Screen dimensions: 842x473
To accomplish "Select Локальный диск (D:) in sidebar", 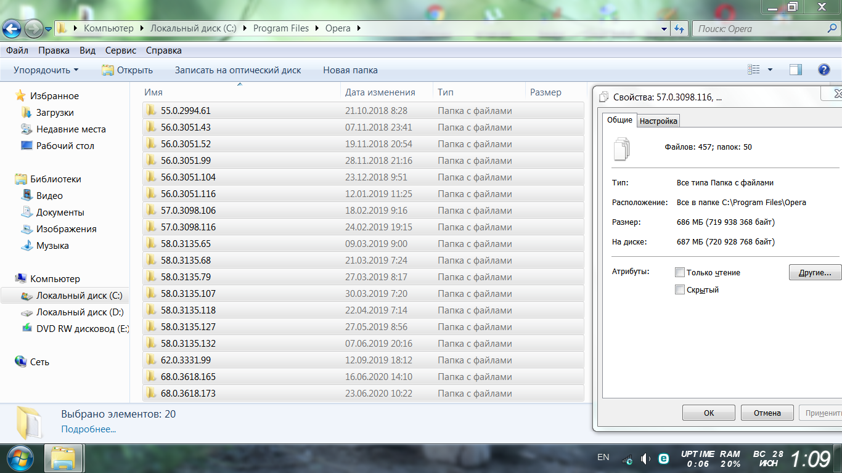I will point(80,312).
